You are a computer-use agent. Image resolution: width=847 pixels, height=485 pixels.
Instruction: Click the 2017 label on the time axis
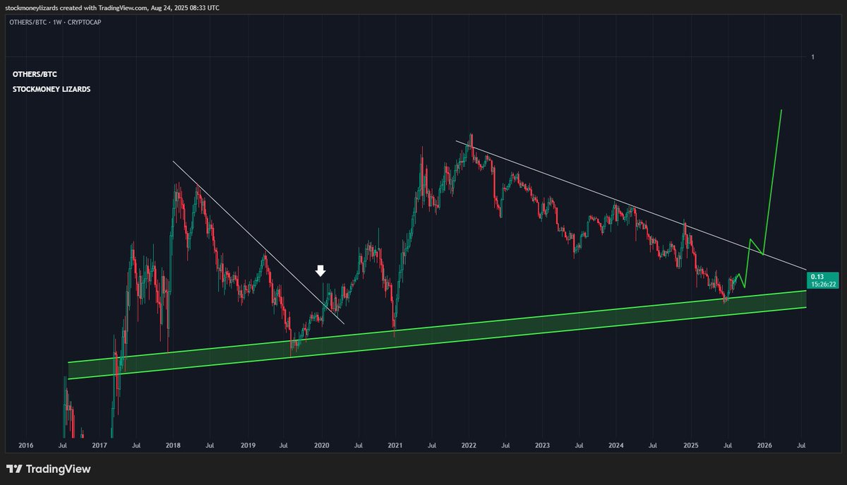tap(100, 445)
